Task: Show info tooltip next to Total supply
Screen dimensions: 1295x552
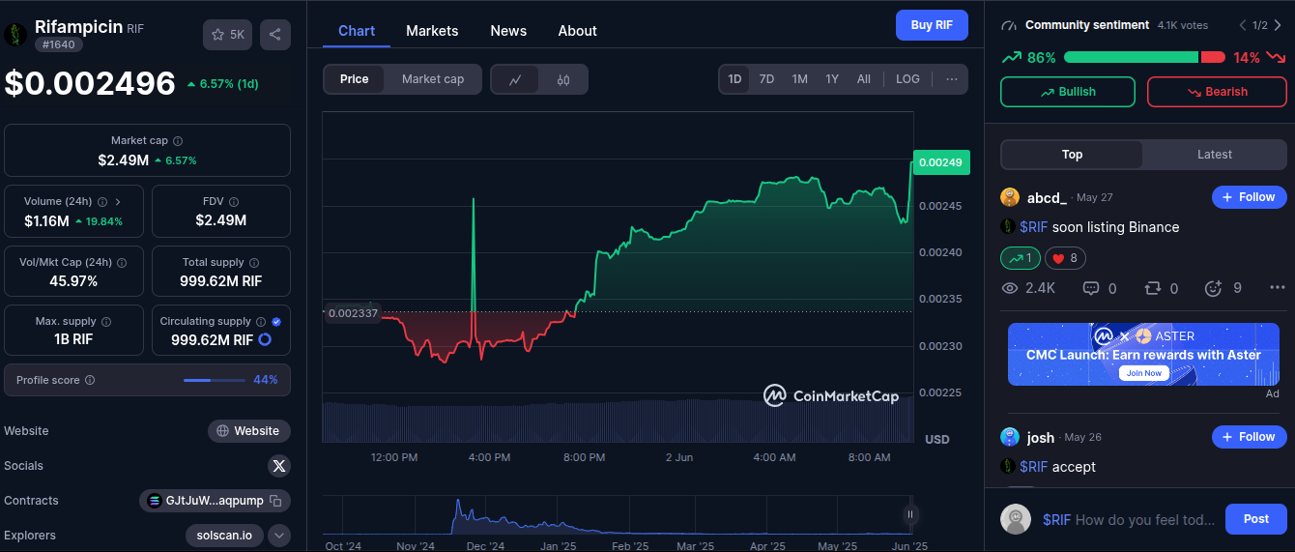Action: coord(253,263)
